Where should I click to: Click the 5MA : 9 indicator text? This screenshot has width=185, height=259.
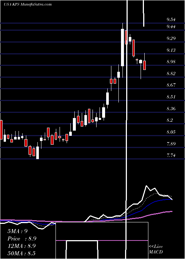click(17, 231)
